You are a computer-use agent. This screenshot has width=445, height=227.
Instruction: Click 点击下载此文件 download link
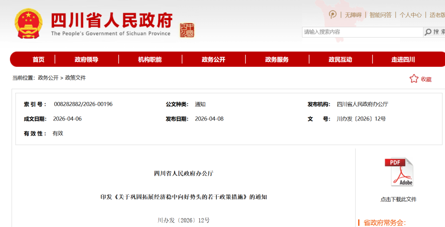pos(398,199)
